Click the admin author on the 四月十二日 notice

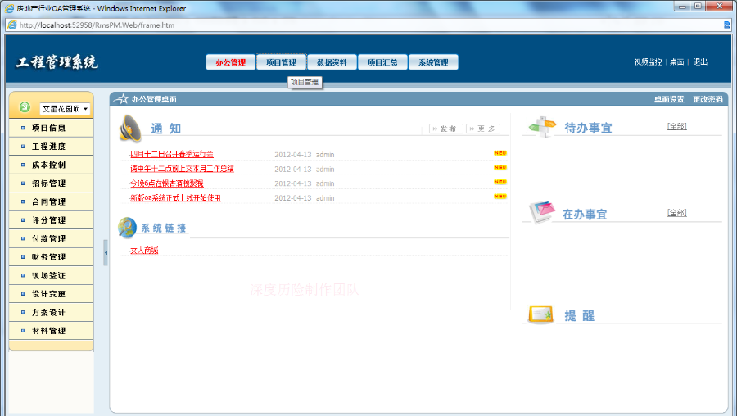pos(325,155)
